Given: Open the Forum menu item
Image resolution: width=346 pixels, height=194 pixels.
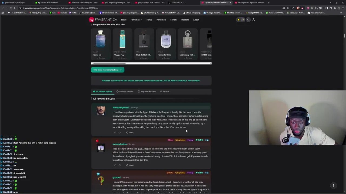Looking at the screenshot, I should (173, 20).
